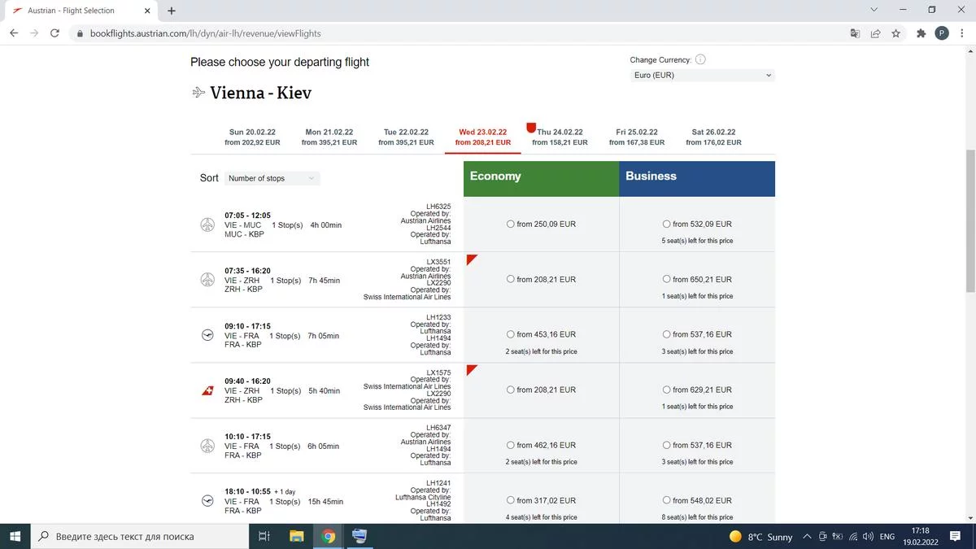Select Business fare for the 09:10 flight
This screenshot has width=976, height=549.
point(666,334)
